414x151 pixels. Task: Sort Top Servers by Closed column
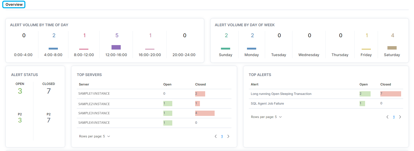pos(200,84)
